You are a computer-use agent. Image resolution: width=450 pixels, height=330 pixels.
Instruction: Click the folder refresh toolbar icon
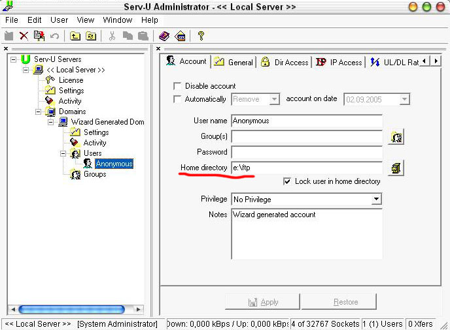91,37
